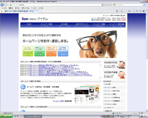Click the red Stop loading X icon
The image size is (148, 118).
click(111, 5)
